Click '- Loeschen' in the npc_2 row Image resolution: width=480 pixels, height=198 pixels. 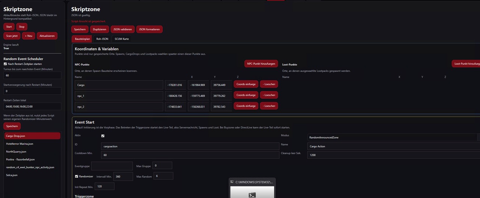point(269,106)
